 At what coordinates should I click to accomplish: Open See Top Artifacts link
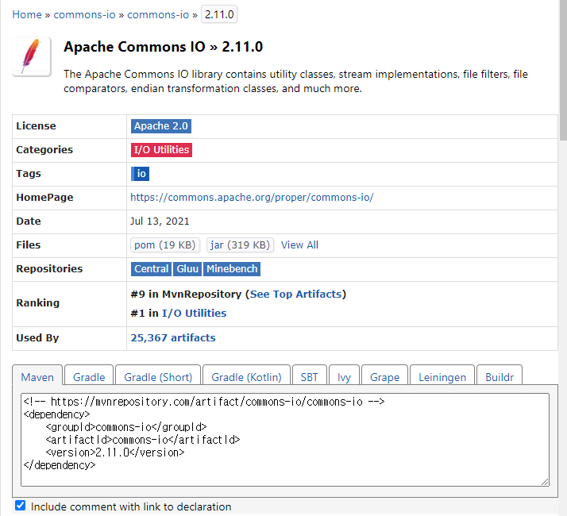[295, 295]
